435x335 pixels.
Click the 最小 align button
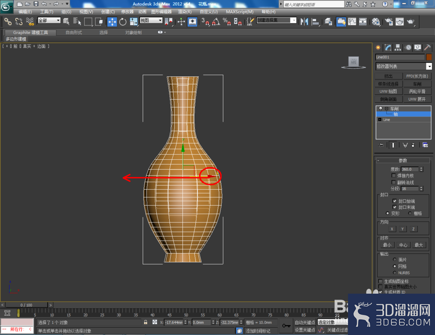click(x=387, y=245)
